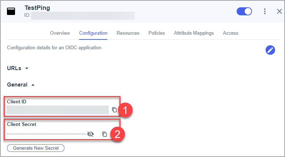Click the TestPing application icon
This screenshot has height=157, width=285.
(x=11, y=11)
